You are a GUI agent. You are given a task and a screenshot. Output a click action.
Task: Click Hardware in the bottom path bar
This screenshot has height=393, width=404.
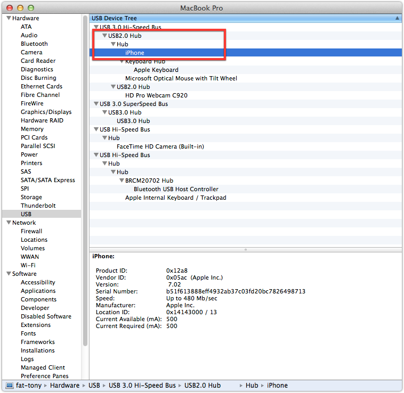[64, 386]
